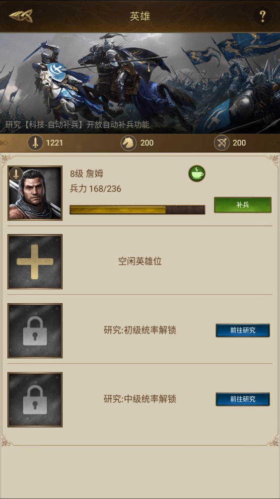Click the gold plus to add hero
This screenshot has height=499, width=280.
(x=35, y=261)
